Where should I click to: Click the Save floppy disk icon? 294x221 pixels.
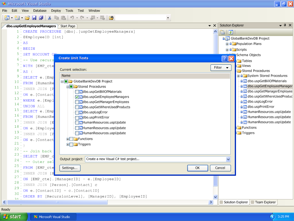(34, 18)
